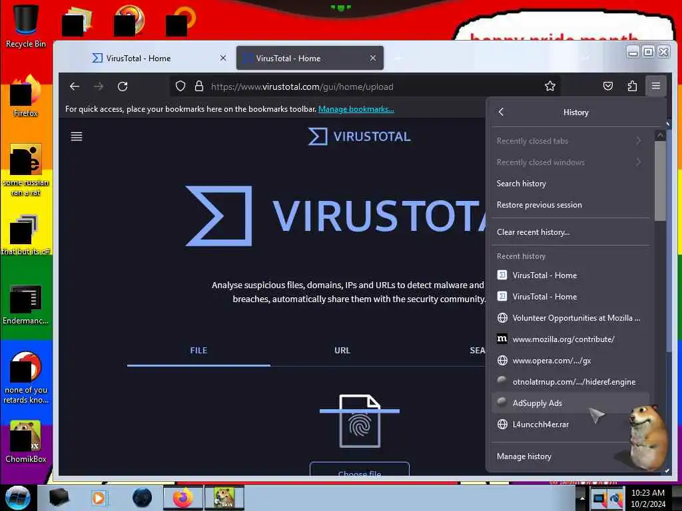Click the History panel scrollbar thumb
This screenshot has width=682, height=511.
point(660,180)
